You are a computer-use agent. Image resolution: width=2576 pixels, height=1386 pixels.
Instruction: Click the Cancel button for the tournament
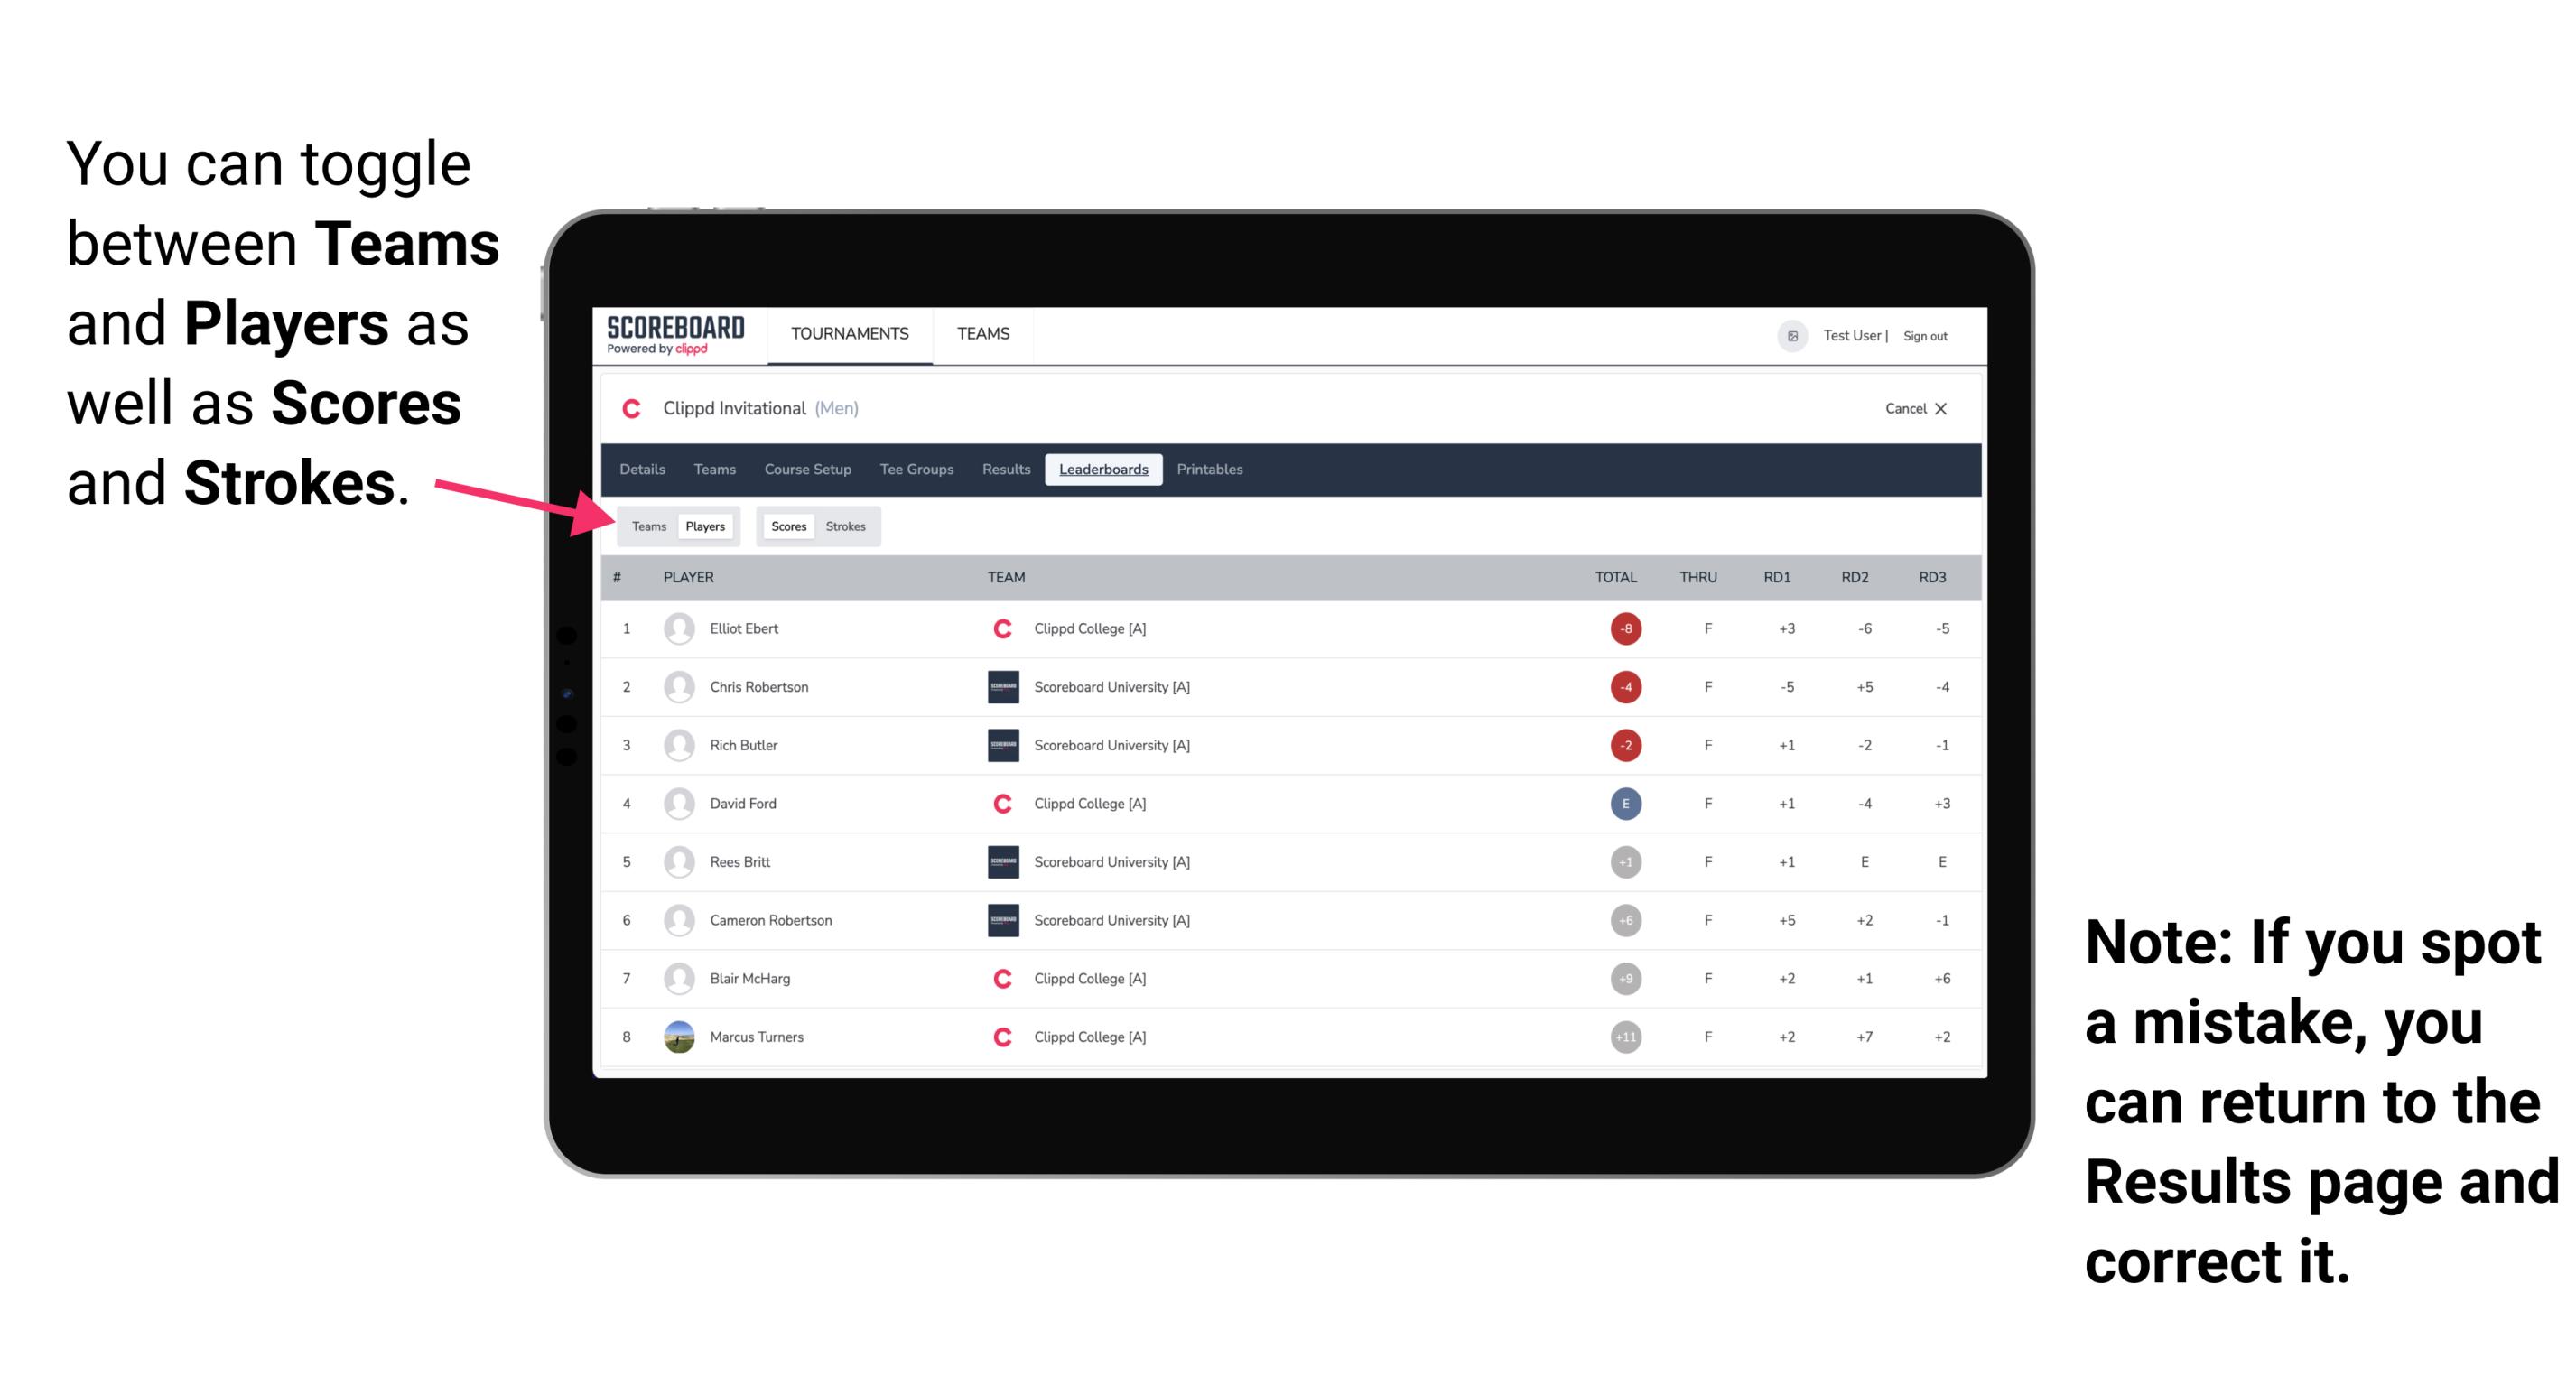(1911, 408)
